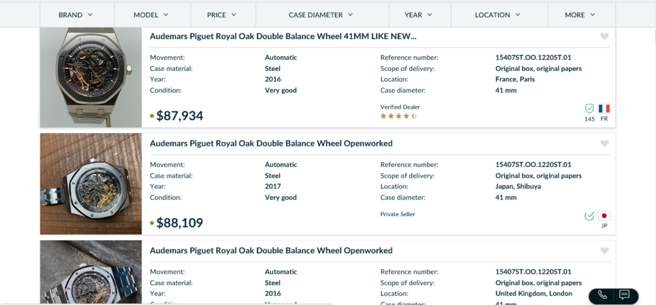Viewport: 656px width, 305px height.
Task: Save the London listing via heart icon
Action: click(x=604, y=251)
